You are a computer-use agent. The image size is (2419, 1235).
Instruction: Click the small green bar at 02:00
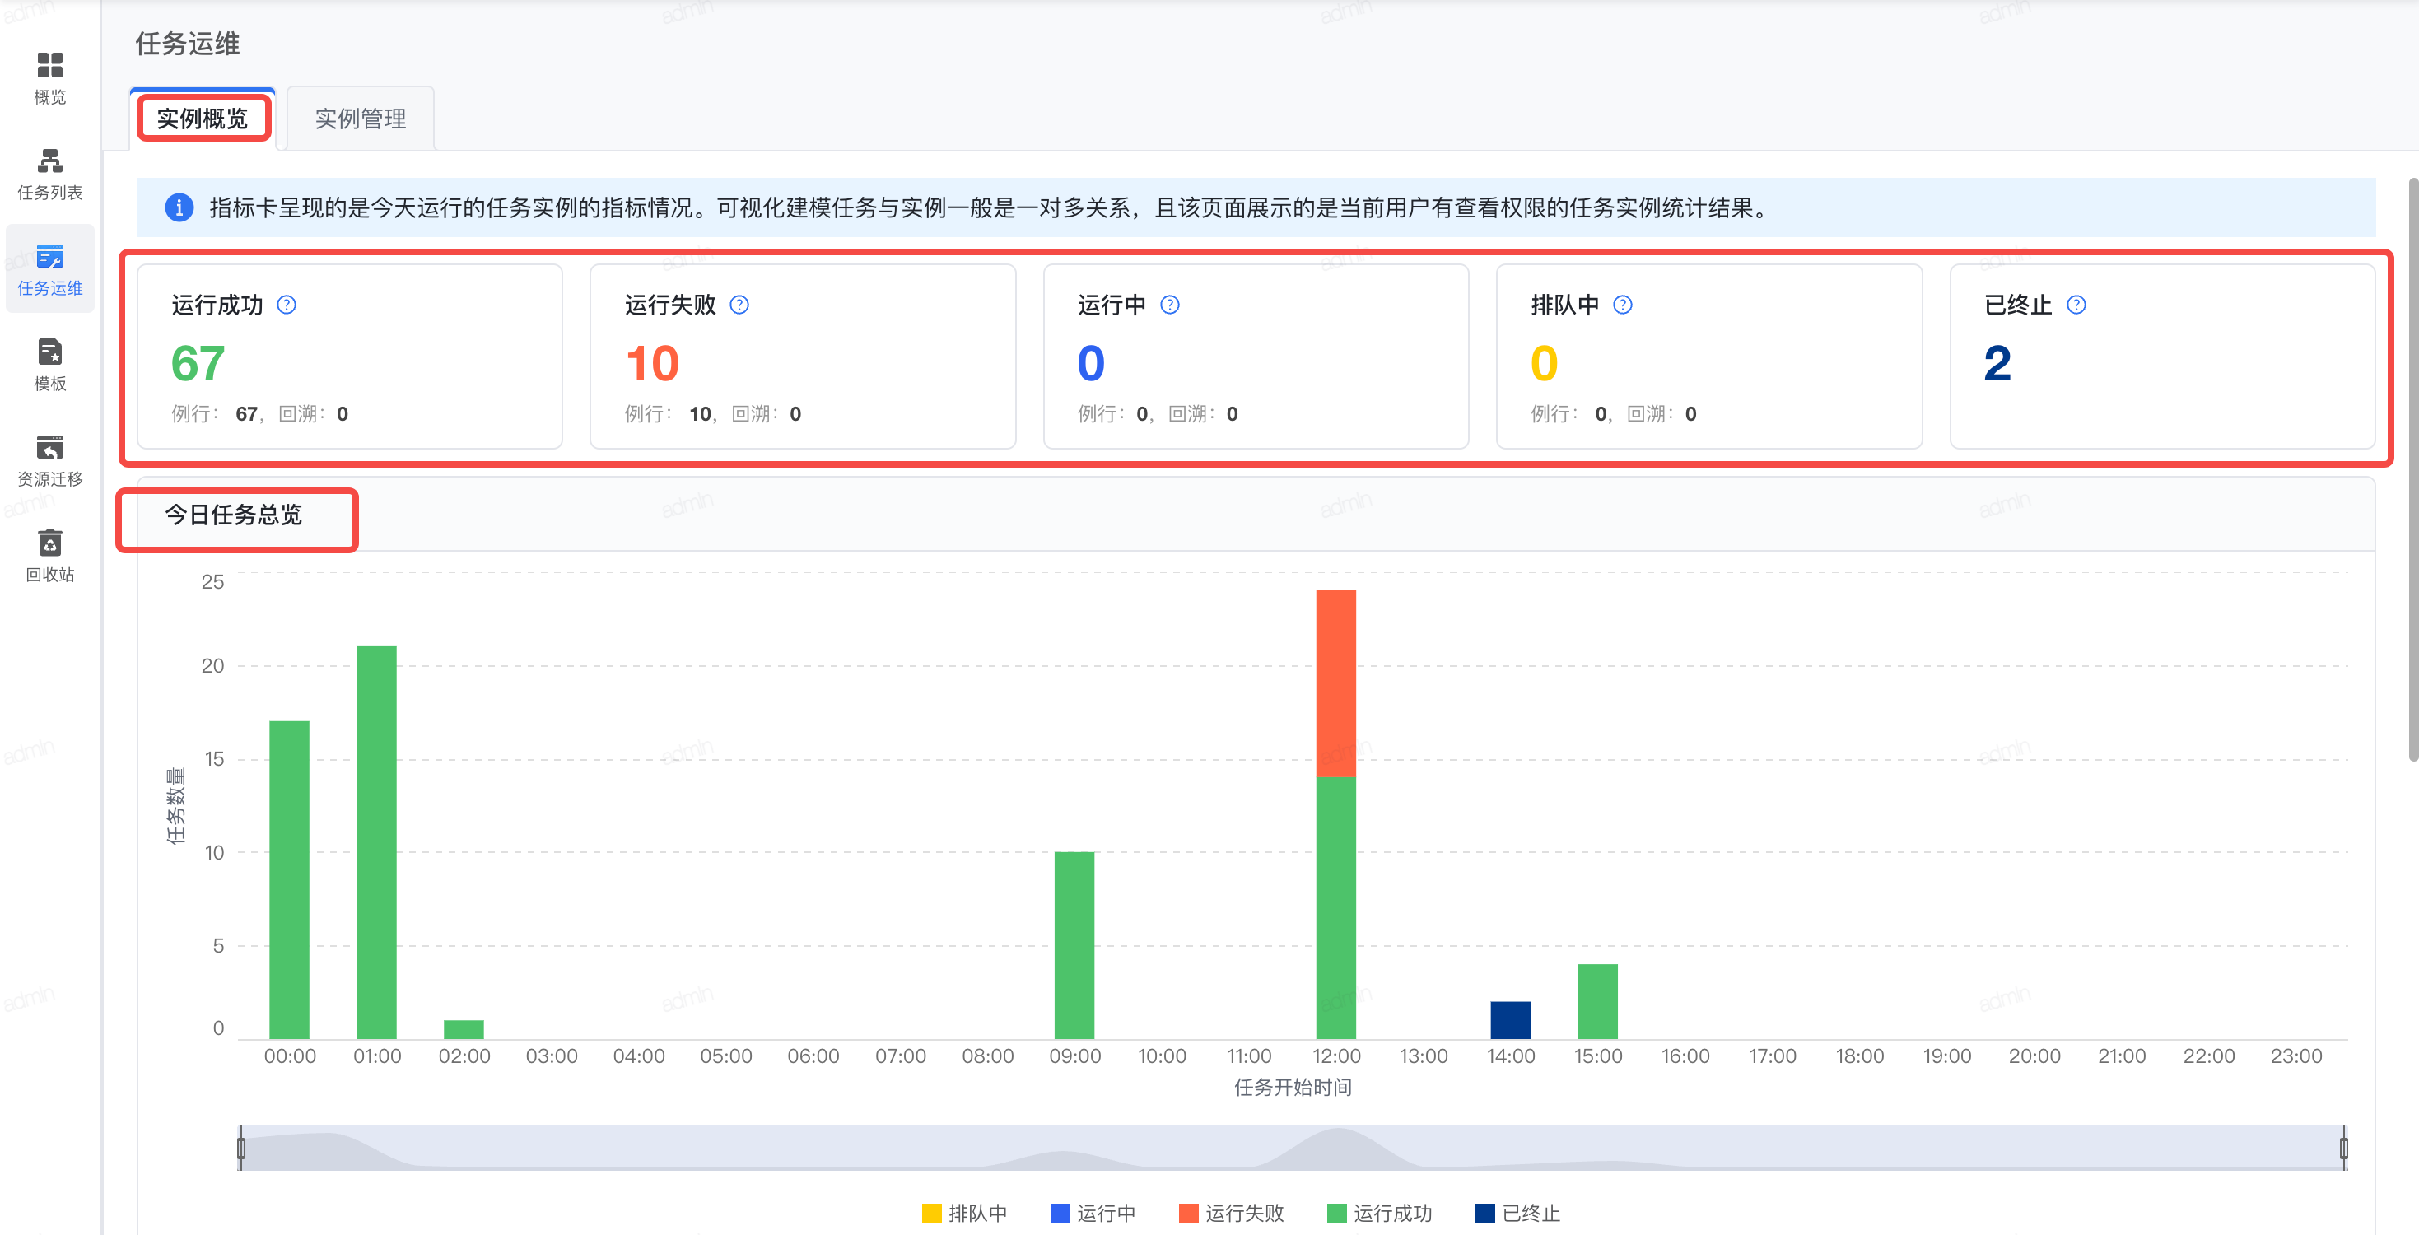pyautogui.click(x=464, y=1029)
